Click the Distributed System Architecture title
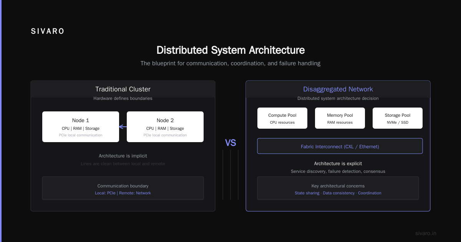The width and height of the screenshot is (461, 242). pyautogui.click(x=230, y=50)
